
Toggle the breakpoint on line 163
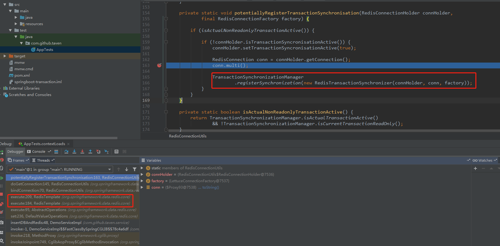coord(159,65)
